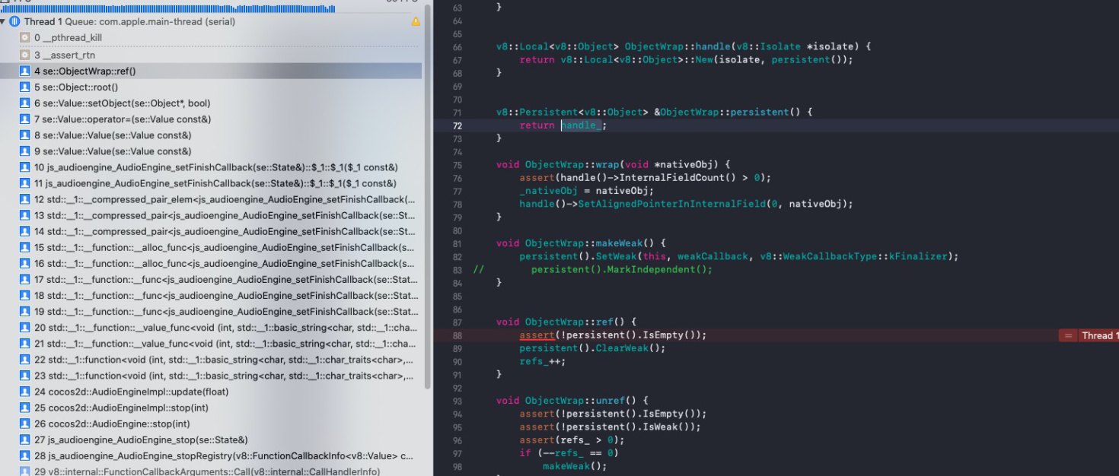Click the blue icon on frame 20 __value_func
Viewport: 1119px width, 476px height.
pyautogui.click(x=25, y=328)
